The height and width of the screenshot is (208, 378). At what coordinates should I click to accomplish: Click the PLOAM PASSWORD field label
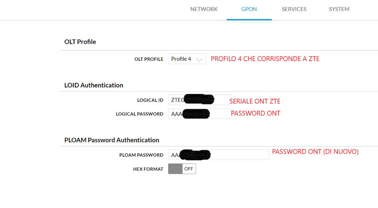[141, 155]
